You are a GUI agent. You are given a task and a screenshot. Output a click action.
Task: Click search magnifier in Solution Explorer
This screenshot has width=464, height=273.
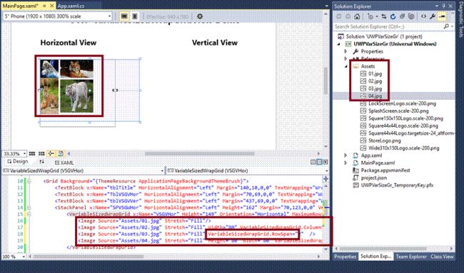click(x=446, y=26)
